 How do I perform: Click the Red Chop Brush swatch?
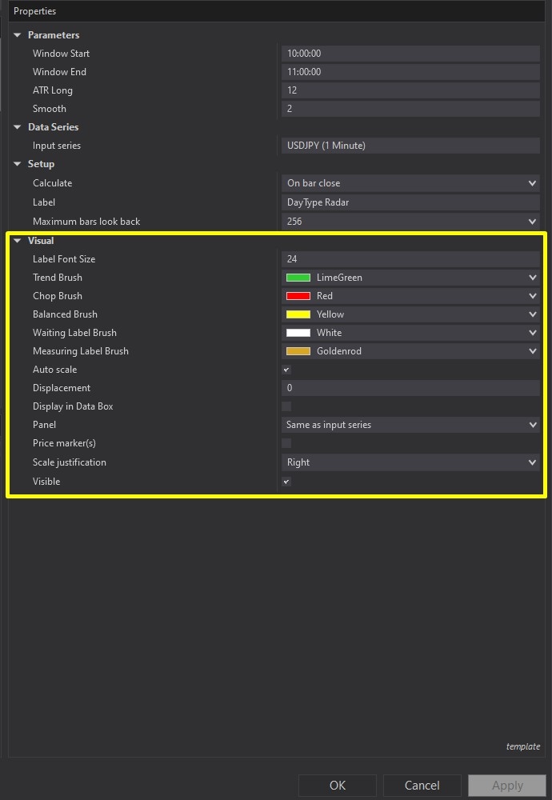pos(298,296)
